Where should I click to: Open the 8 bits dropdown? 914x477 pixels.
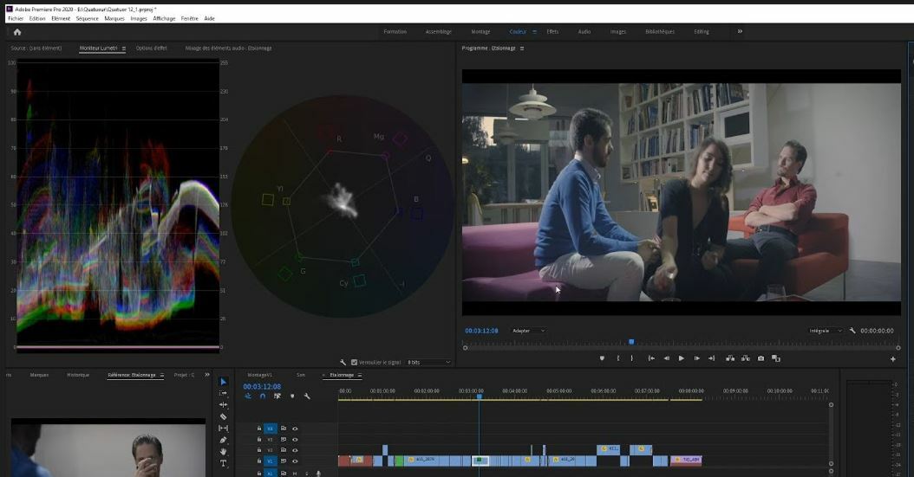pos(428,362)
